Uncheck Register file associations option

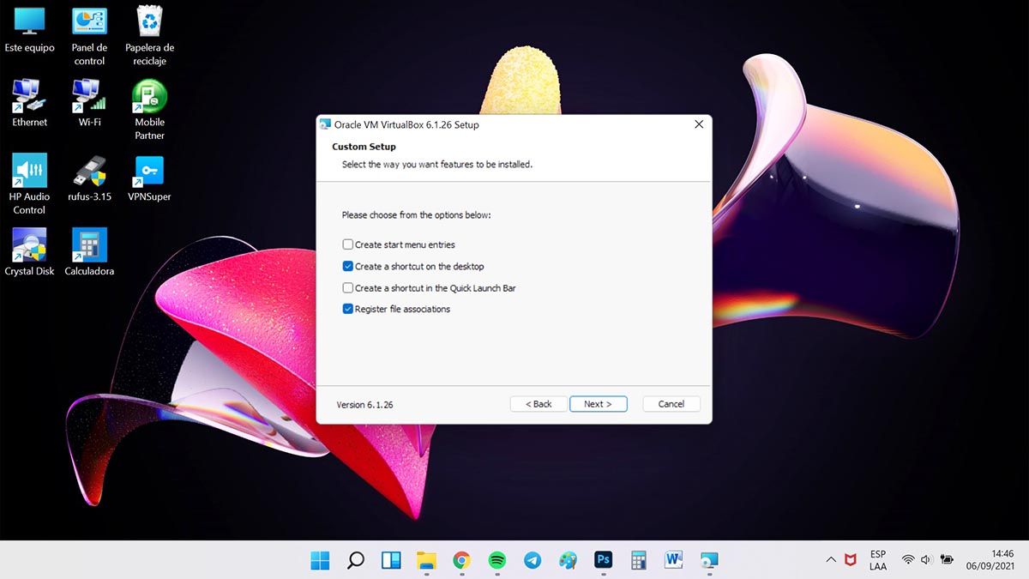(348, 309)
